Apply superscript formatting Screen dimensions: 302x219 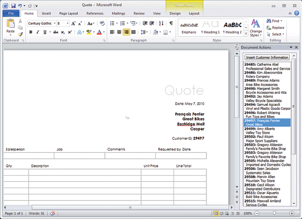click(70, 32)
